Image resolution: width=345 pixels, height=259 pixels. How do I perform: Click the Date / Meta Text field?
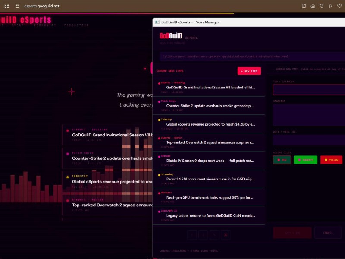pos(309,140)
